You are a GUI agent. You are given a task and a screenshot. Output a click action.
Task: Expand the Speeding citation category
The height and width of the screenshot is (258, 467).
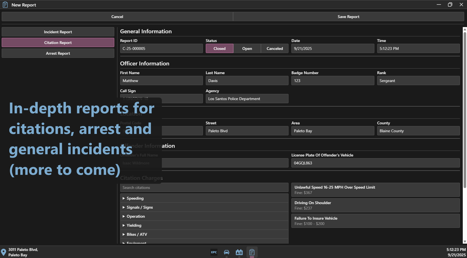[135, 198]
